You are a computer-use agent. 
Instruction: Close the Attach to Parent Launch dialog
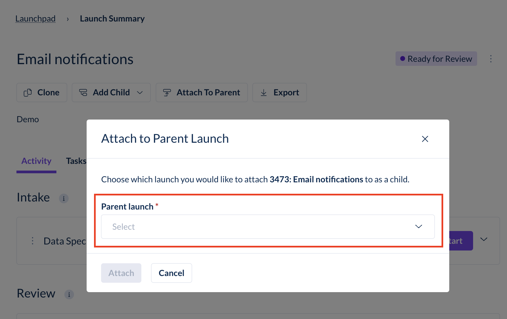click(x=425, y=139)
